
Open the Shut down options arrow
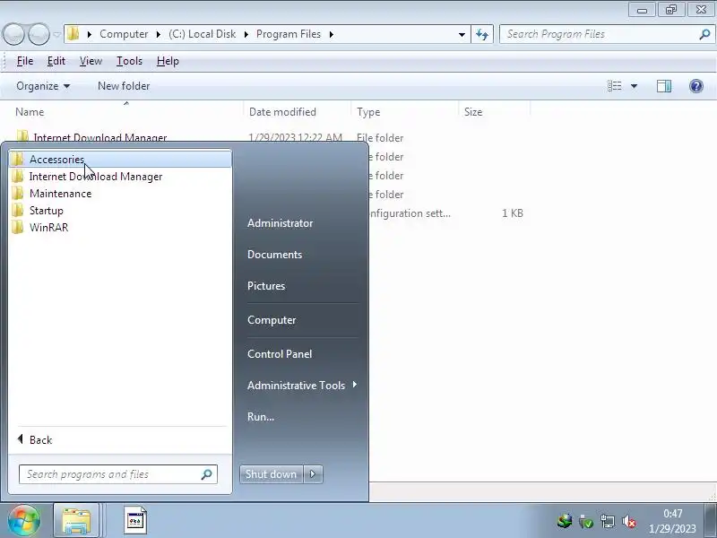click(x=313, y=474)
